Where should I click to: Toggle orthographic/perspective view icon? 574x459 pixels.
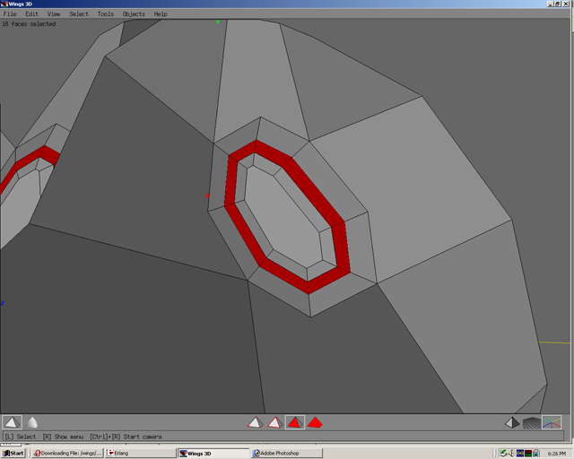tap(512, 423)
